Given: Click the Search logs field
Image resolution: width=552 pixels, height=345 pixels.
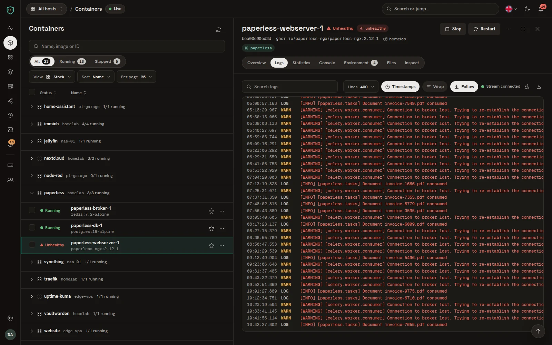Looking at the screenshot, I should tap(290, 87).
